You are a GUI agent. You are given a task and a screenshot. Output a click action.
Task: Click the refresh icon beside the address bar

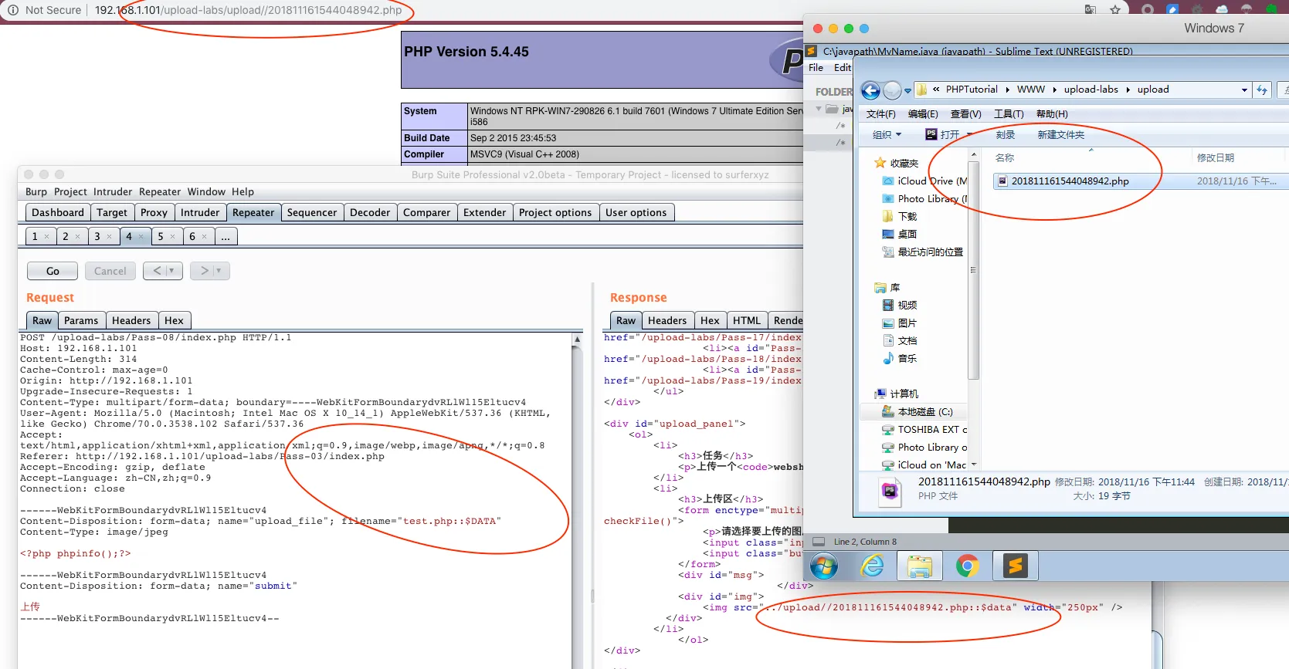pos(1262,90)
